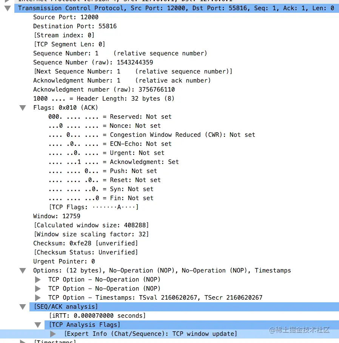The image size is (339, 343).
Task: Select the Next Sequence Number row
Action: [133, 72]
